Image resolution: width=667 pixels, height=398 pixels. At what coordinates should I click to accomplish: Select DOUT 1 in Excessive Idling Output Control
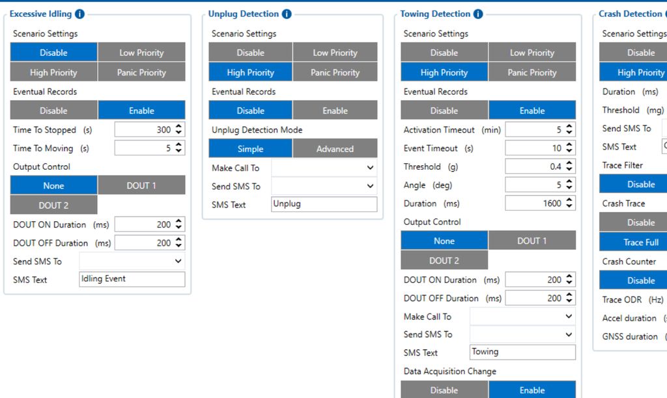141,185
